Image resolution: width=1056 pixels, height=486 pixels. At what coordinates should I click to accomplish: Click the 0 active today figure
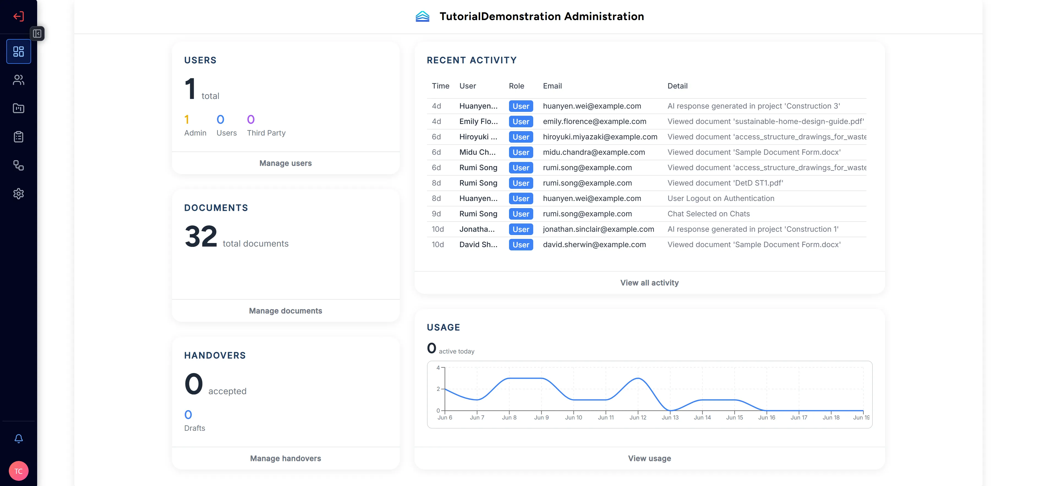[x=431, y=349]
